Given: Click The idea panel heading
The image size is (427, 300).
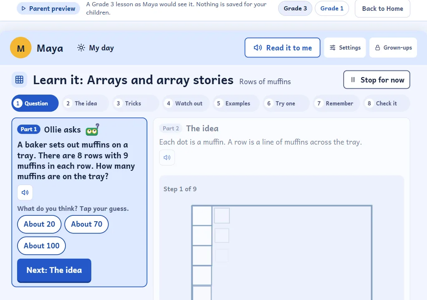Looking at the screenshot, I should [202, 128].
